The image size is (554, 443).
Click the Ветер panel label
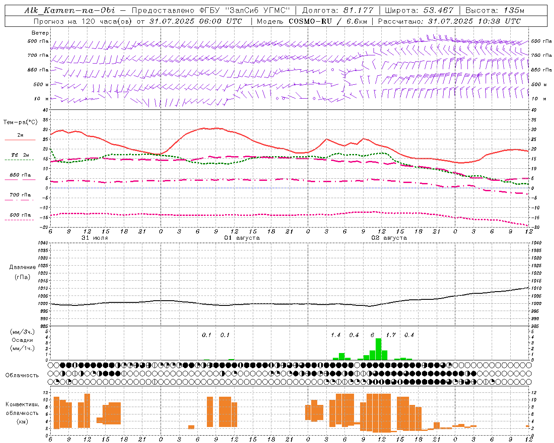(40, 33)
